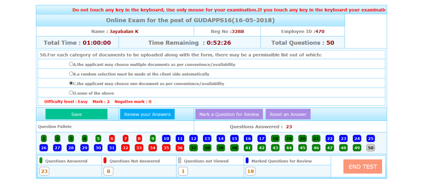
Task: Select question 8 in the palette
Action: (x=139, y=139)
